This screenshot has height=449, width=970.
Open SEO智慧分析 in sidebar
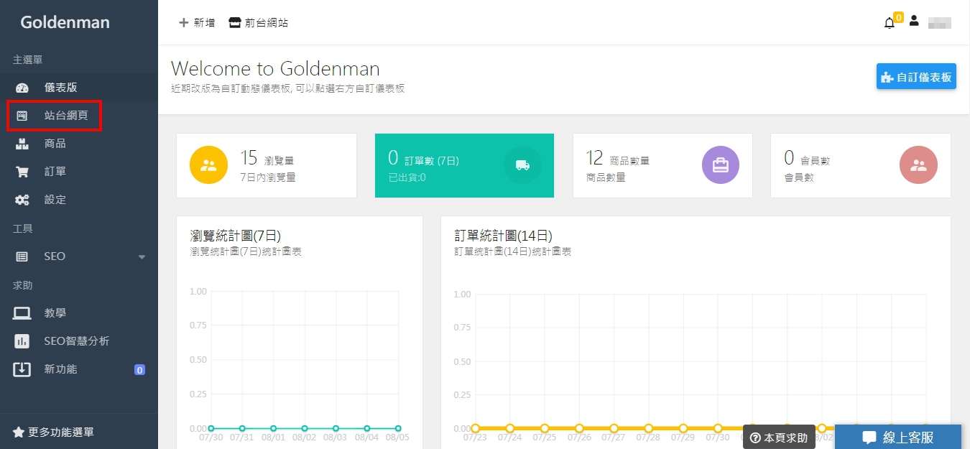click(x=79, y=341)
